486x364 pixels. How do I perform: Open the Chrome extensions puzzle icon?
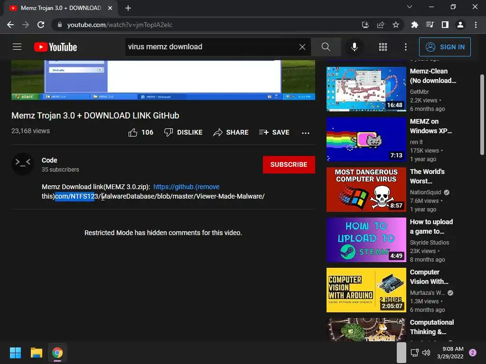tap(415, 25)
